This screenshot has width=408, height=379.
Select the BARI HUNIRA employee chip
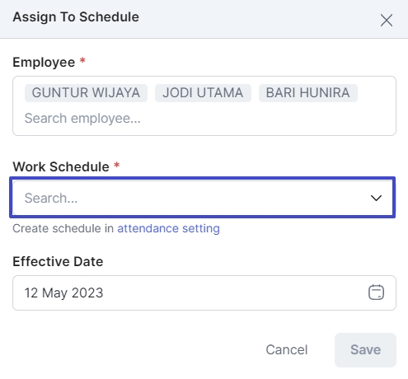307,93
